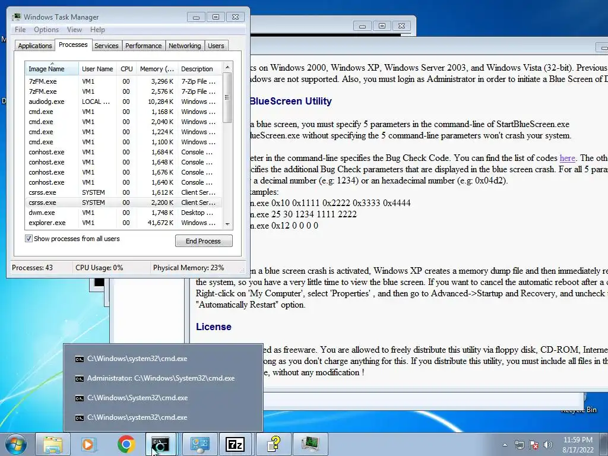Open Windows Explorer from the taskbar
The width and height of the screenshot is (608, 456).
click(x=53, y=444)
